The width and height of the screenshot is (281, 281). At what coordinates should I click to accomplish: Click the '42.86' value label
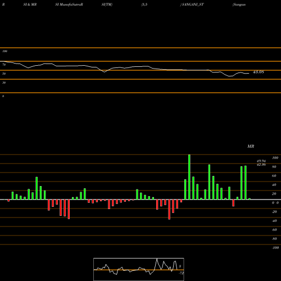pos(261,165)
